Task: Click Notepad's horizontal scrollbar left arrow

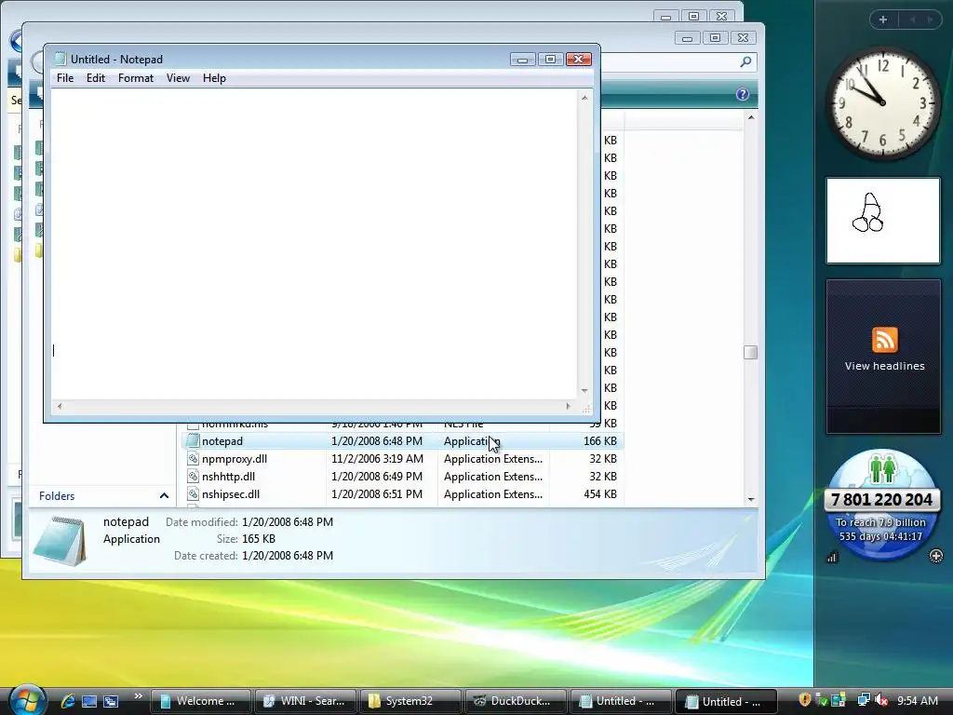Action: (x=59, y=406)
